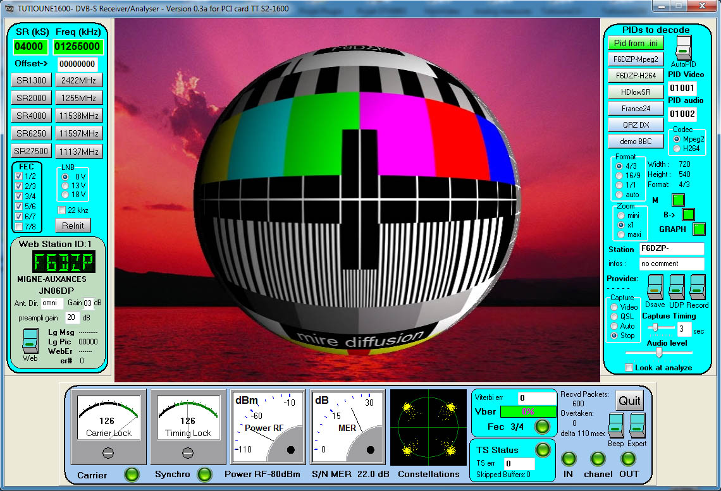Click the chanel green LED
The image size is (721, 491).
(598, 458)
